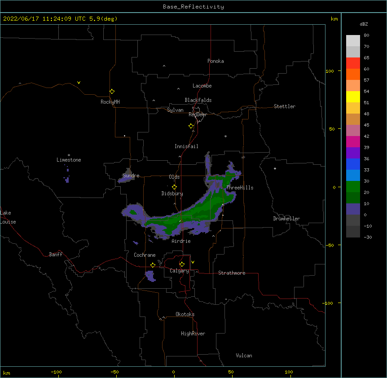Select the yellow diamond marker below Cochrane
This screenshot has width=387, height=378.
(x=153, y=265)
